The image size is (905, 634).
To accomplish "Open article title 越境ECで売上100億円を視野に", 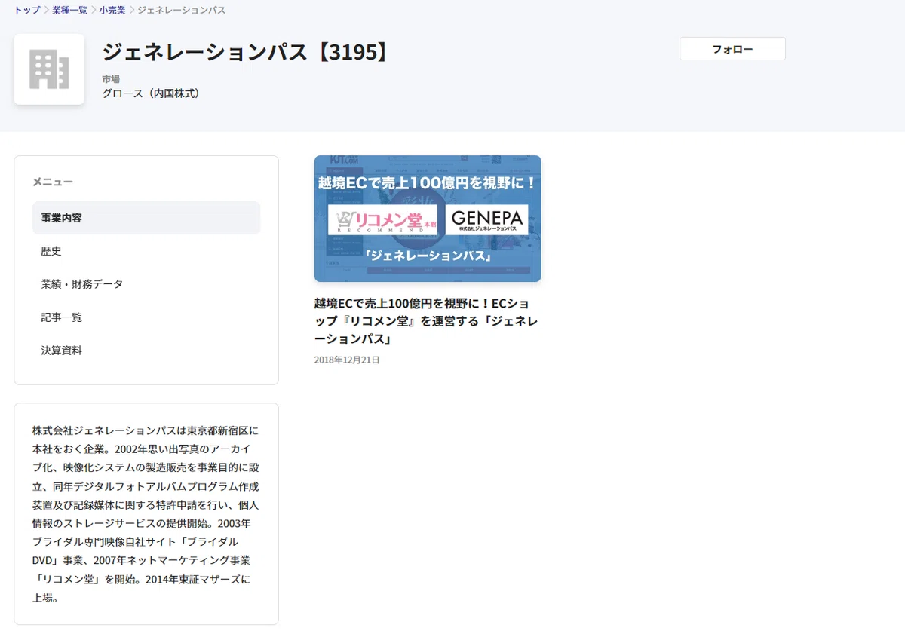I will [x=426, y=321].
